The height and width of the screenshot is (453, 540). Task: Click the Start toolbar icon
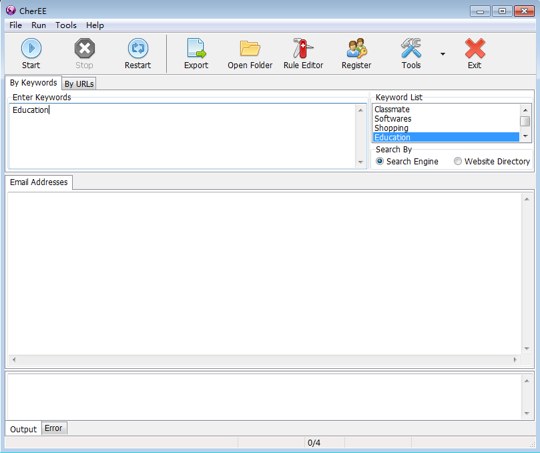click(x=31, y=48)
